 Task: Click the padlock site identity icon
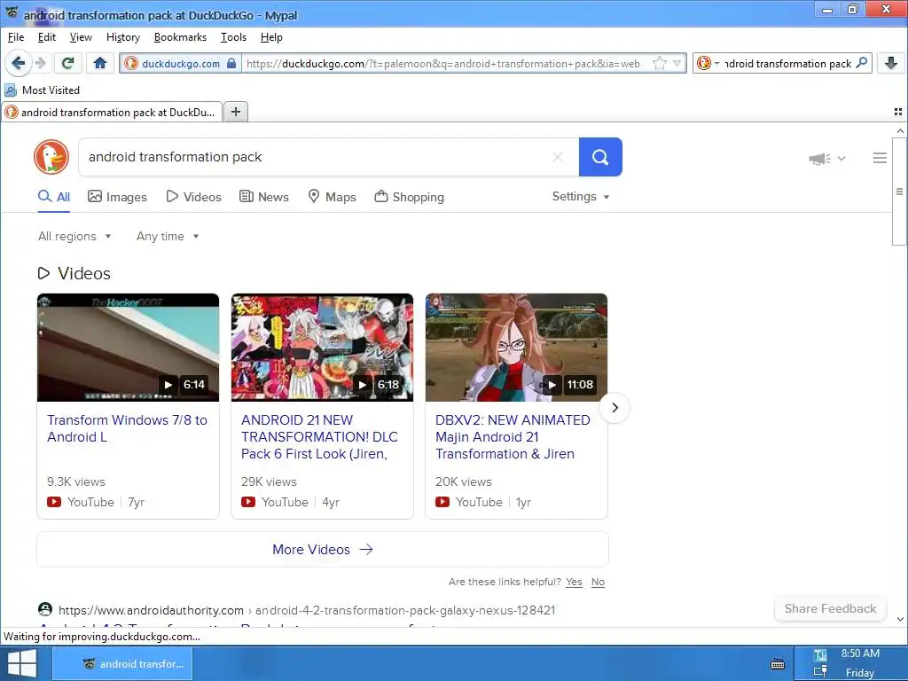(x=231, y=63)
